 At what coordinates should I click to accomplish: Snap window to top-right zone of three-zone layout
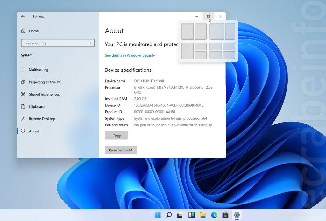[x=201, y=46]
